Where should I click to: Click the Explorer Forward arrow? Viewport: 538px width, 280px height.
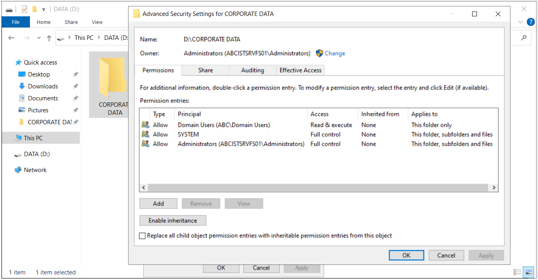[27, 38]
